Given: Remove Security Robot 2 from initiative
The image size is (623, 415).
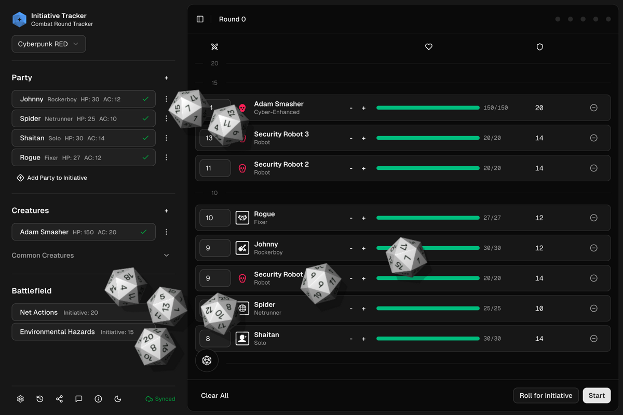Looking at the screenshot, I should (594, 168).
